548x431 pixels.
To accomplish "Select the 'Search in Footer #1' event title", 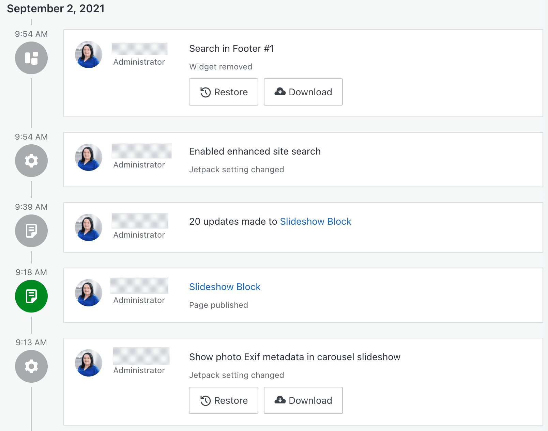I will pos(231,49).
